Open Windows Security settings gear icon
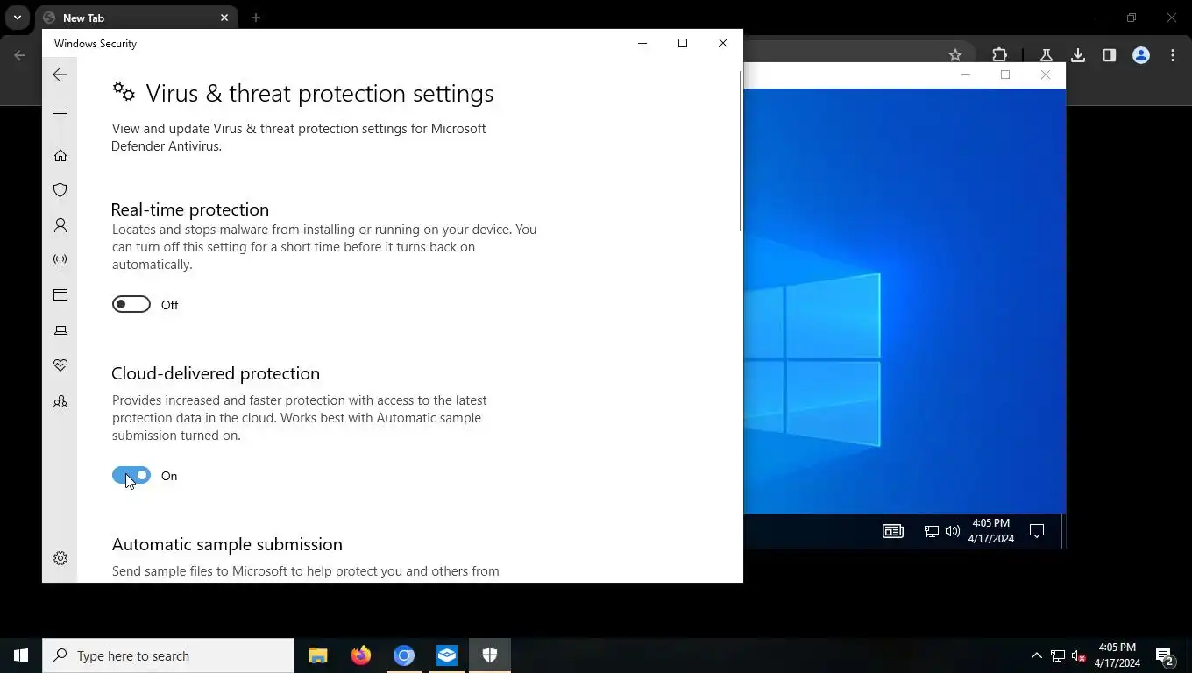The width and height of the screenshot is (1192, 673). pyautogui.click(x=60, y=558)
